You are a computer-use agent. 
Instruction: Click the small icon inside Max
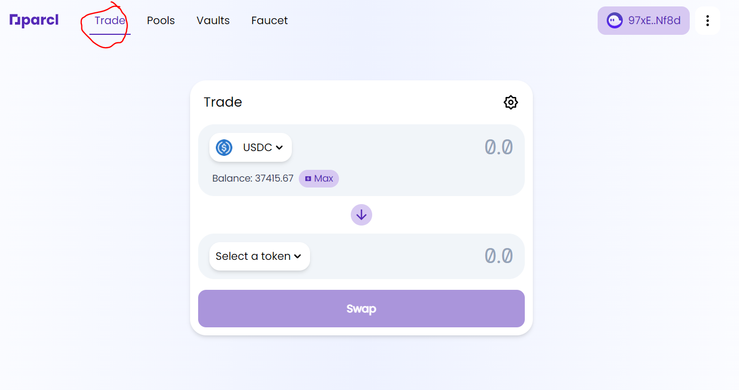pyautogui.click(x=308, y=179)
